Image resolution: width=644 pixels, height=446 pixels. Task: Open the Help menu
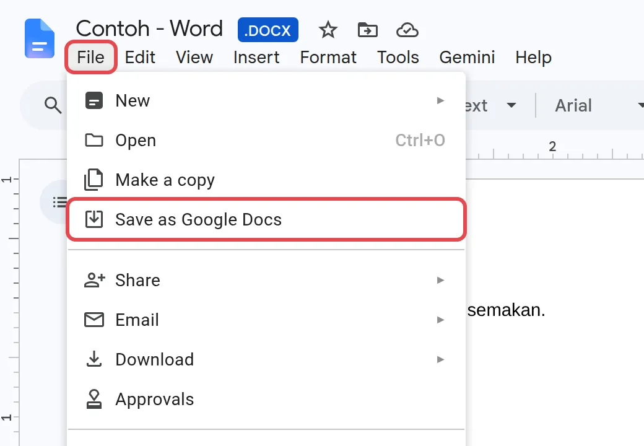coord(533,57)
